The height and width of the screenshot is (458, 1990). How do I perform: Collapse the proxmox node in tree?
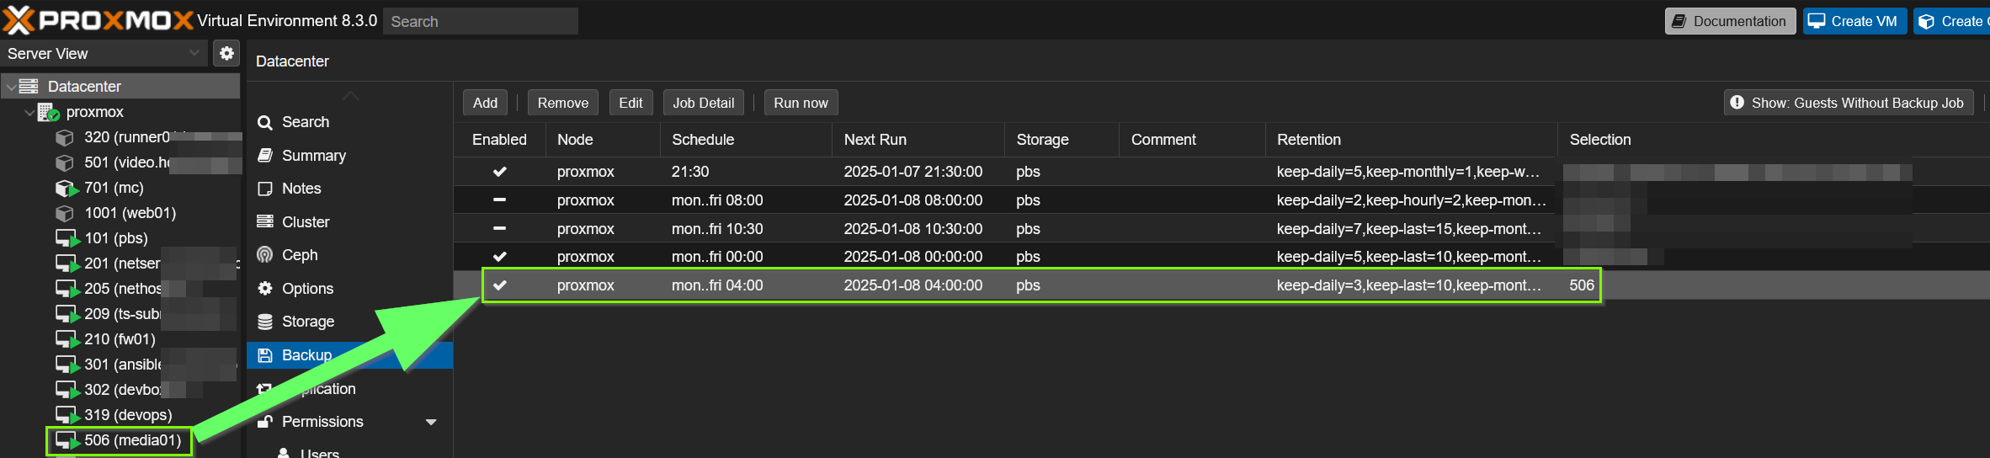pyautogui.click(x=30, y=112)
